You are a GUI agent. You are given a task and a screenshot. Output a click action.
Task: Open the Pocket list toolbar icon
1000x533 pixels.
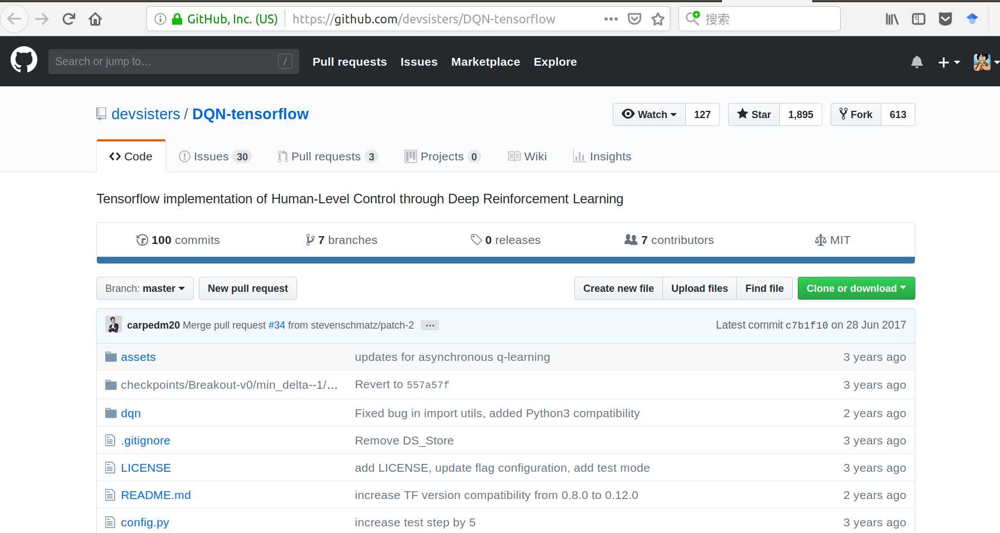coord(945,19)
